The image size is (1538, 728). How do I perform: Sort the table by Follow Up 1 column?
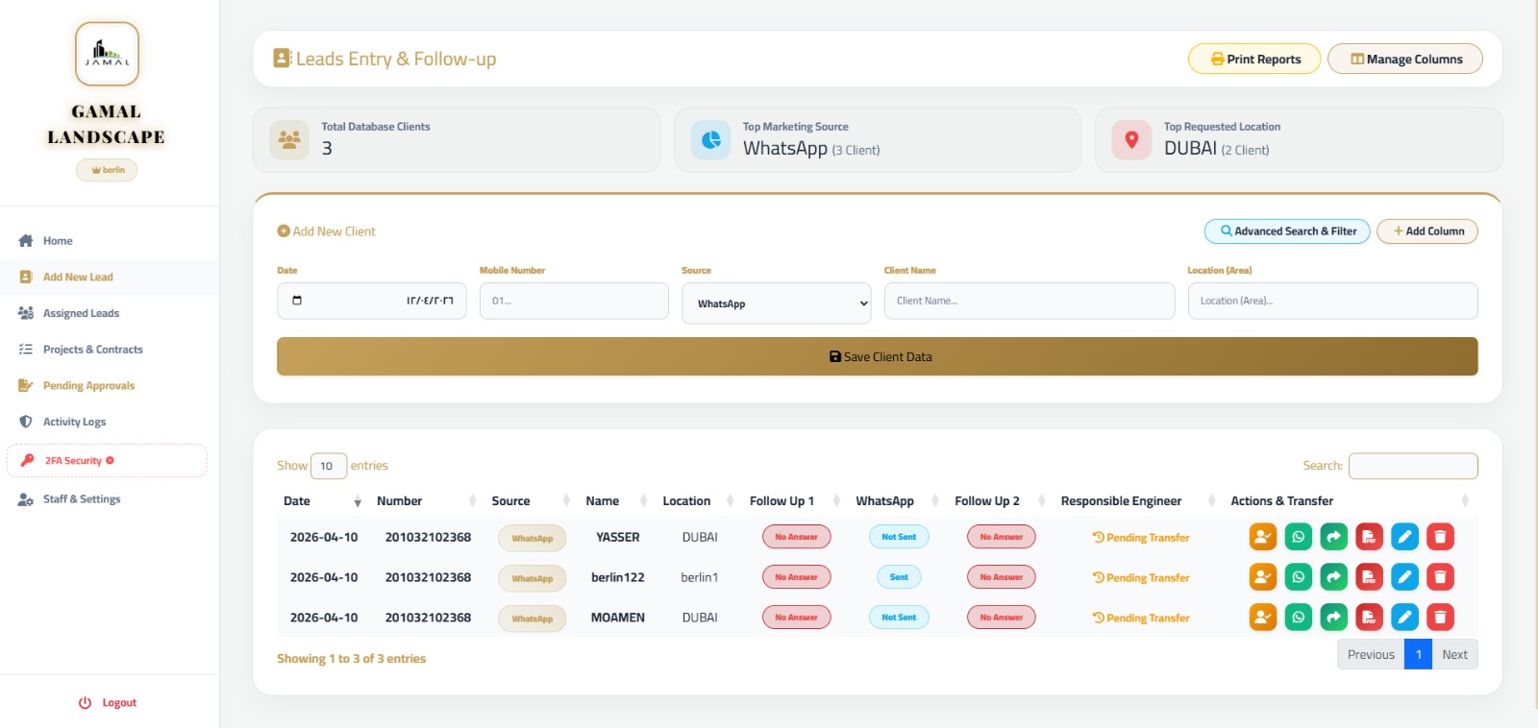click(795, 501)
